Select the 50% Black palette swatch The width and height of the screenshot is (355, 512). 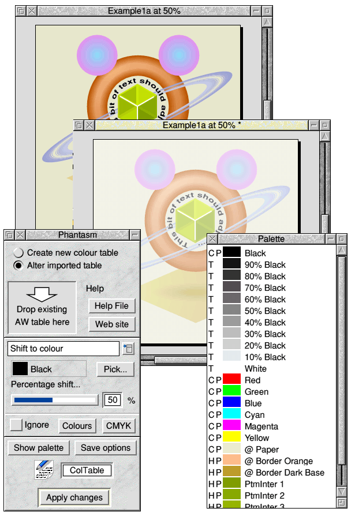232,310
